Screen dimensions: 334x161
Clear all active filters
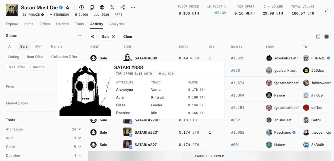click(128, 37)
